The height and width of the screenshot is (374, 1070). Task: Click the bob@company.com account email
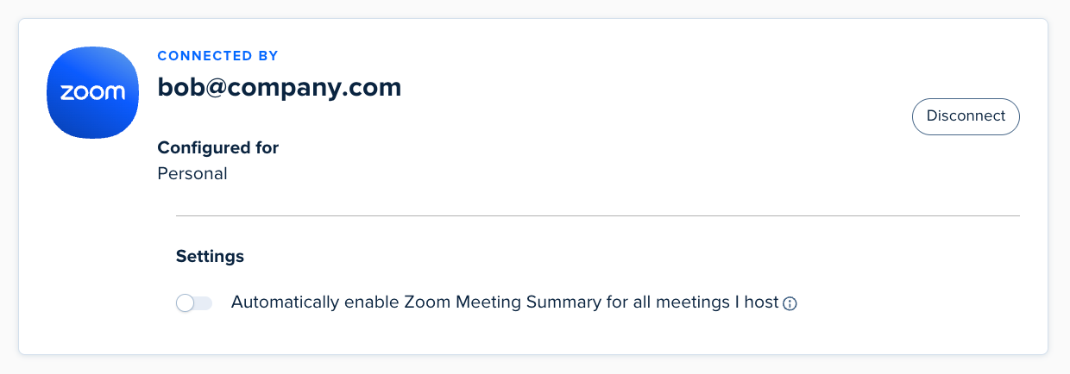pyautogui.click(x=280, y=87)
